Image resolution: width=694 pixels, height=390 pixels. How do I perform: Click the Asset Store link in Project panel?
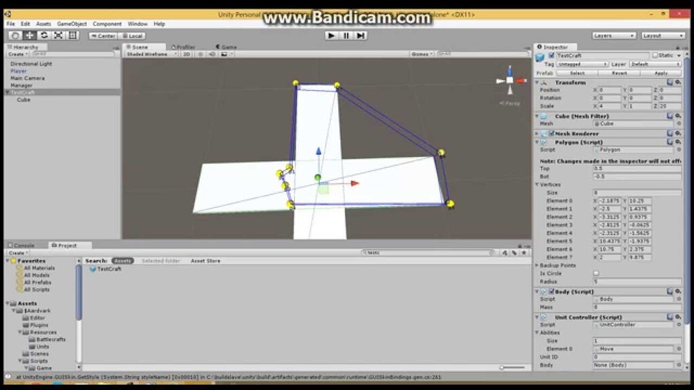(x=205, y=260)
